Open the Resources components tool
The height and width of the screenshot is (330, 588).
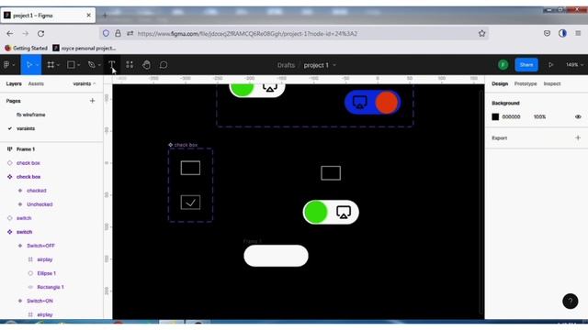[130, 65]
